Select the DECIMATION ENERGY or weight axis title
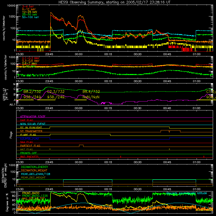The width and height of the screenshot is (216, 216). [x=4, y=175]
